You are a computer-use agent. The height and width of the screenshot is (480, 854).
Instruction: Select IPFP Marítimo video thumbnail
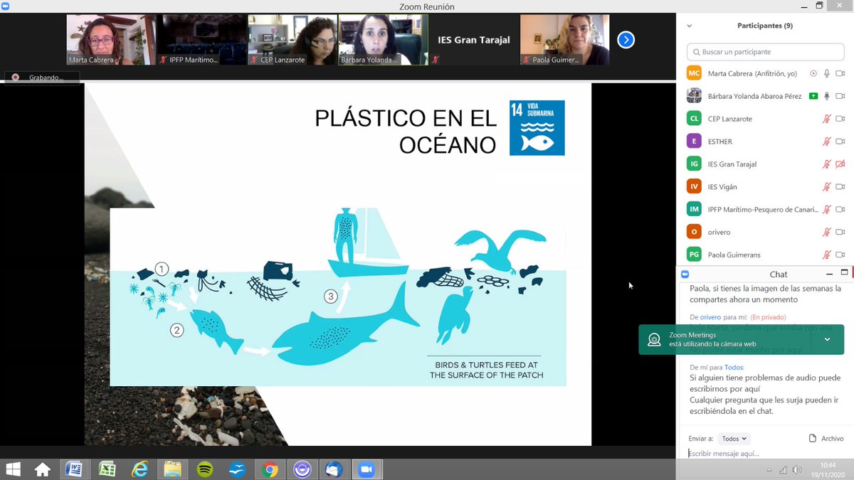[201, 40]
